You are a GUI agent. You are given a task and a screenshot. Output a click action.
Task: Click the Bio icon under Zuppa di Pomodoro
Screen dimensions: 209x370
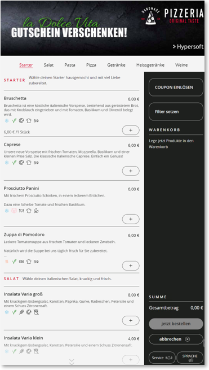pos(36,262)
